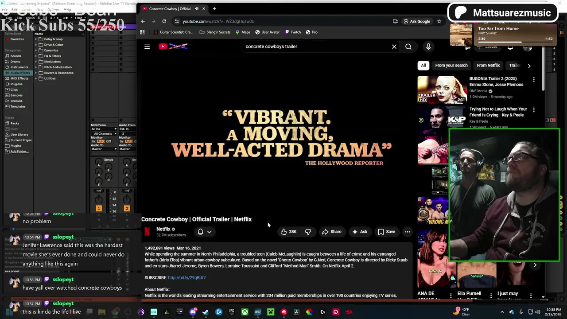Screen dimensions: 567x319
Task: Go back in browser history
Action: pyautogui.click(x=143, y=21)
